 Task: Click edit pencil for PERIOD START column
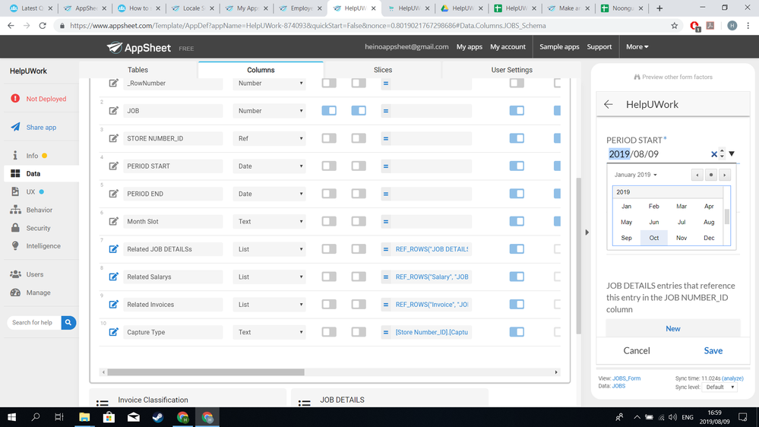[x=114, y=166]
